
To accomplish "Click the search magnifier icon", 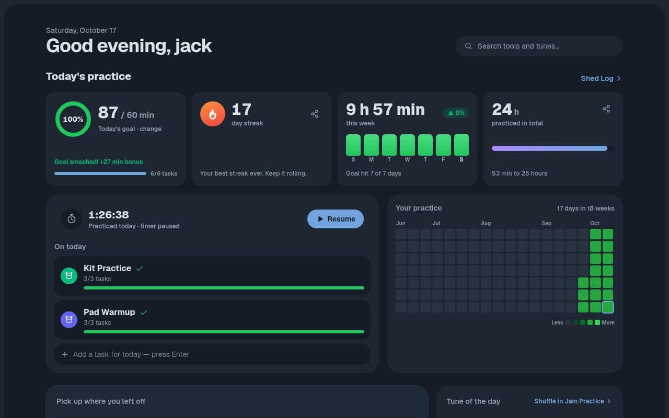I will click(468, 46).
